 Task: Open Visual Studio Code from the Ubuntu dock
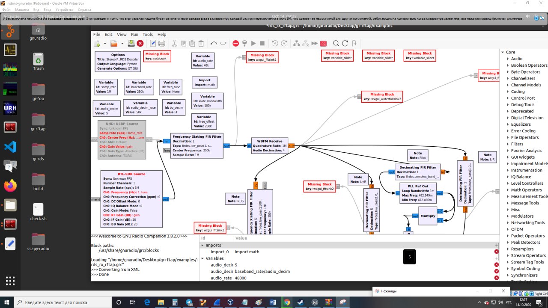coord(10,147)
